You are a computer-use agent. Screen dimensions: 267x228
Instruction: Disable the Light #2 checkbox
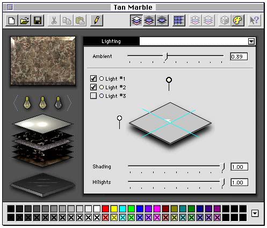93,87
